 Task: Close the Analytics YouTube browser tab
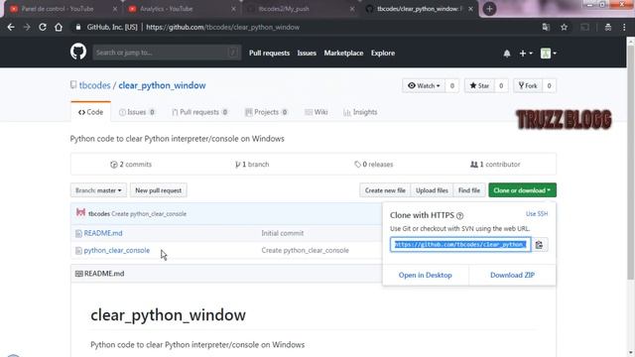(x=233, y=9)
